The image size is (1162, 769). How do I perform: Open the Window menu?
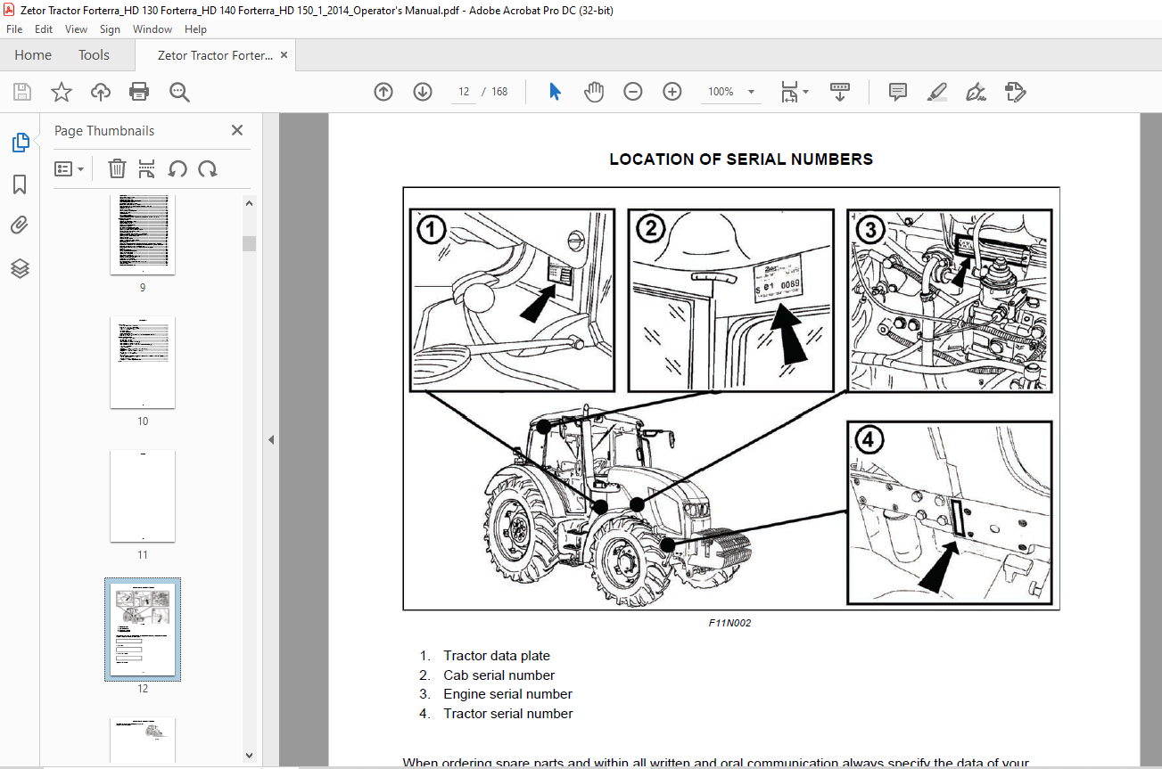152,29
